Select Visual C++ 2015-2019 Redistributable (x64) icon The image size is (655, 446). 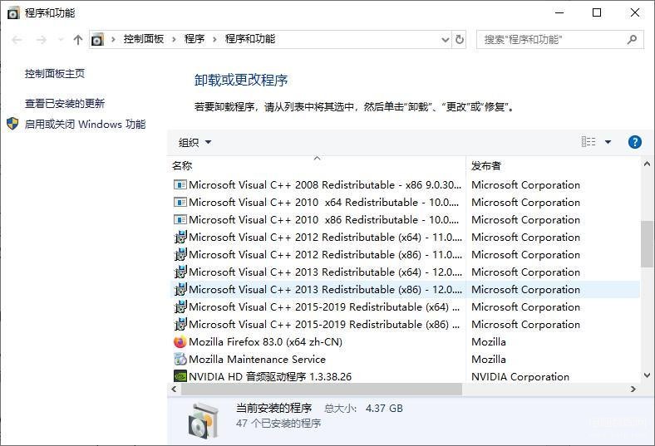(x=180, y=307)
